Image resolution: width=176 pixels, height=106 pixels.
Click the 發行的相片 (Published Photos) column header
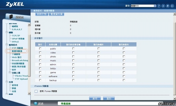[x=98, y=45]
